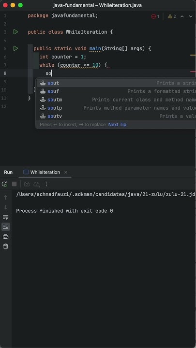Screen dimensions: 196x348
Task: Click the red error stripe marker
Action: pyautogui.click(x=193, y=72)
